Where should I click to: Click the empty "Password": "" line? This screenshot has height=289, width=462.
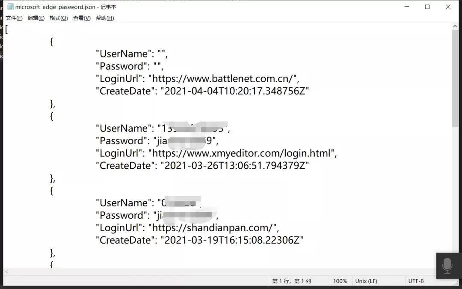[x=130, y=66]
